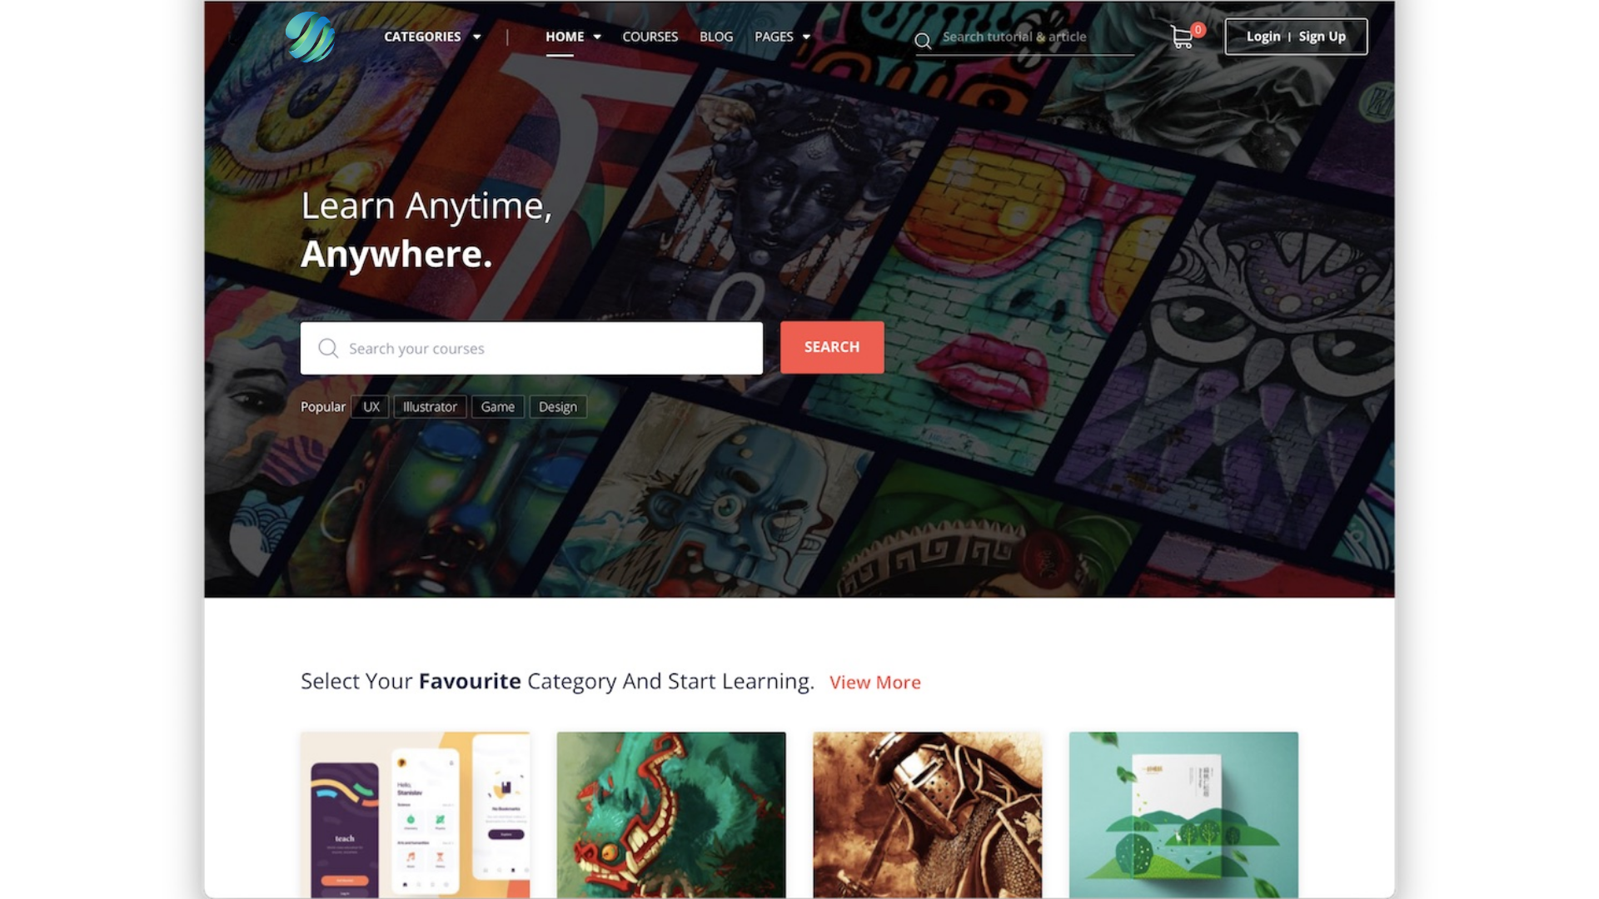Click the globe site logo
Viewport: 1599px width, 899px height.
310,37
